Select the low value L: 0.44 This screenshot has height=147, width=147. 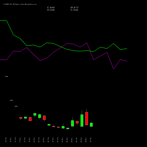[74, 10]
